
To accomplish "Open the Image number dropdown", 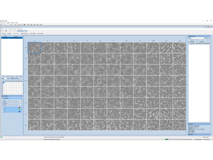I will (8, 78).
